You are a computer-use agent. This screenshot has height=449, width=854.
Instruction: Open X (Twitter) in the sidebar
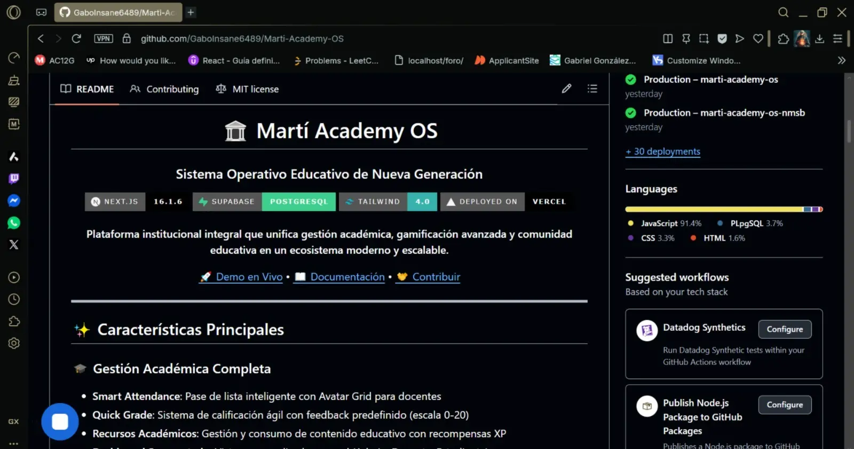(x=14, y=244)
